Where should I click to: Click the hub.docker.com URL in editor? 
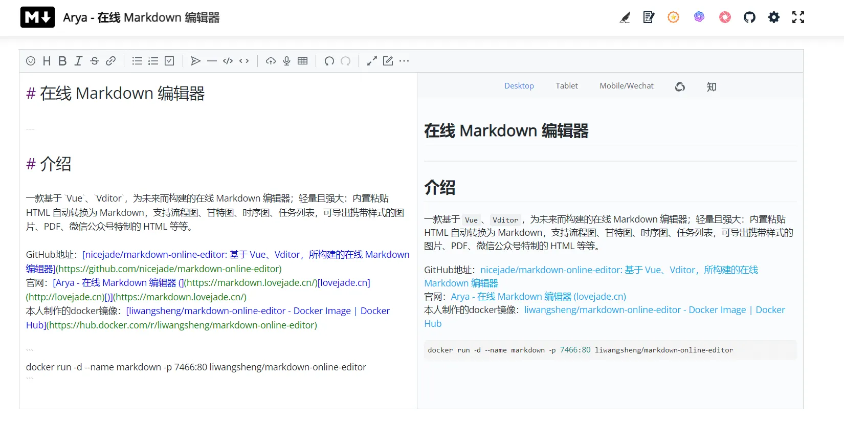(182, 325)
